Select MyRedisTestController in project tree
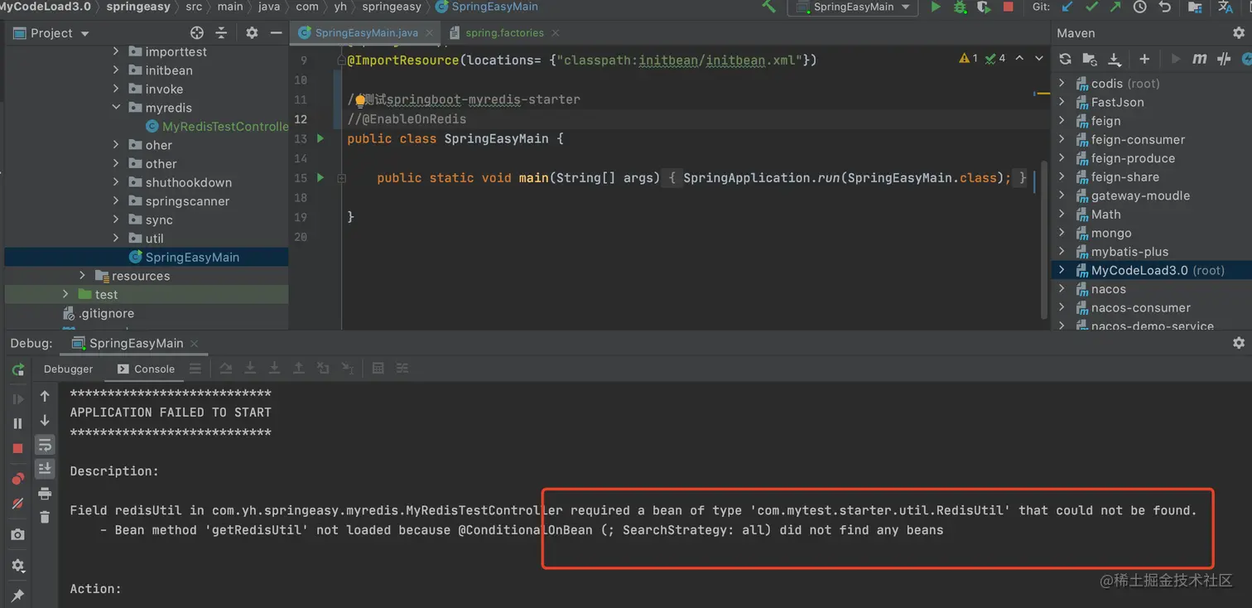The width and height of the screenshot is (1252, 608). (x=217, y=127)
